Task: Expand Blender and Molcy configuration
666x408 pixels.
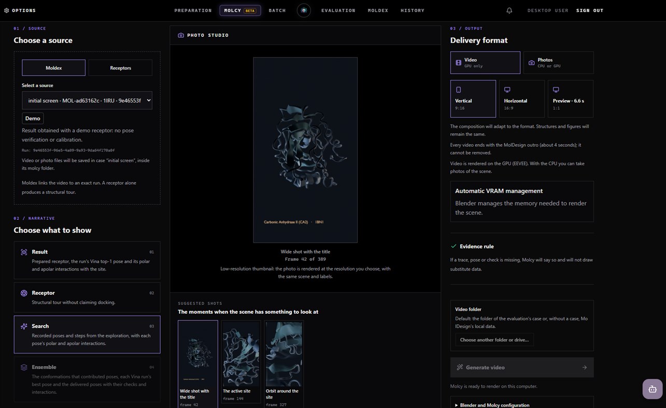Action: coord(492,405)
